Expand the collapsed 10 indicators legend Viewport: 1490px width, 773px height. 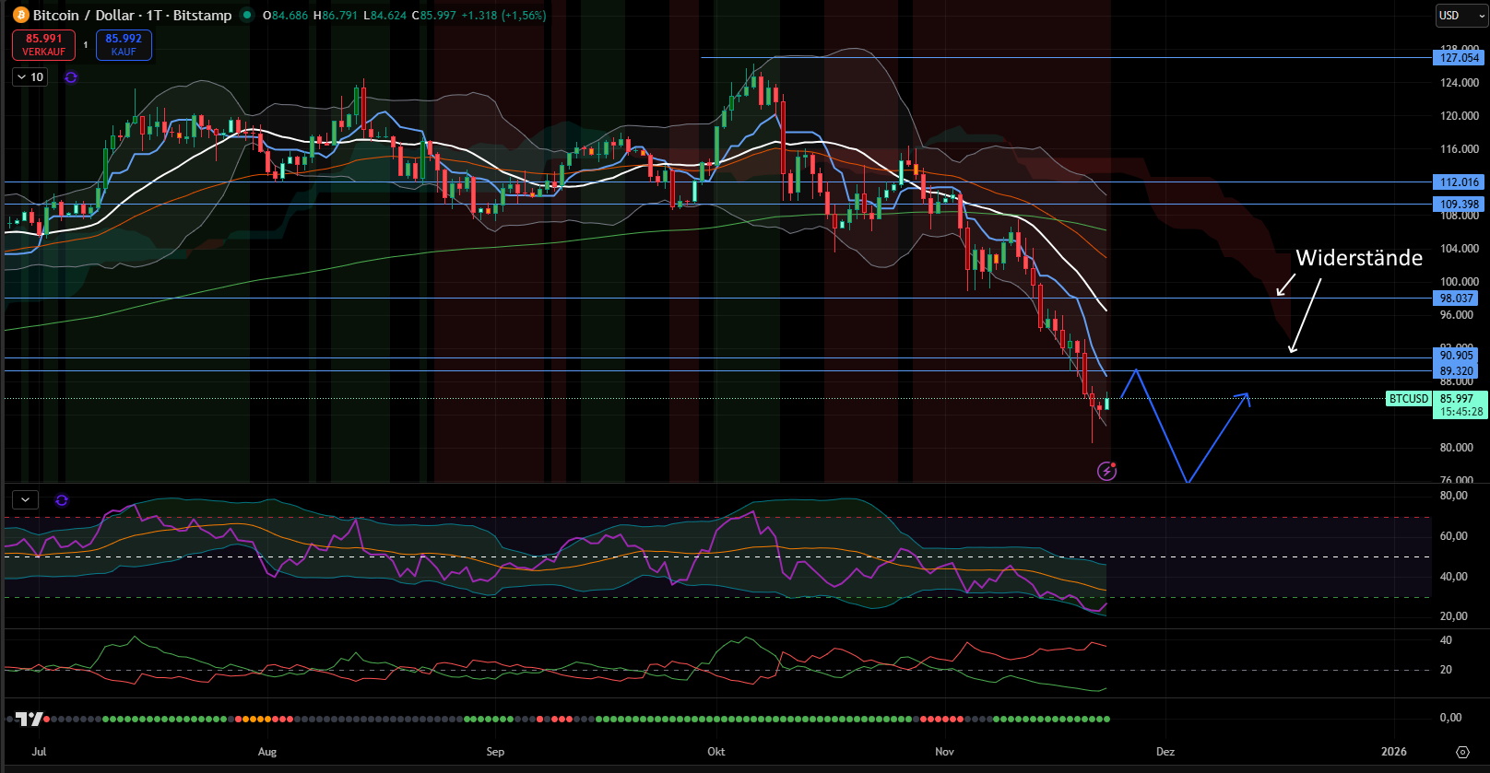[x=30, y=77]
